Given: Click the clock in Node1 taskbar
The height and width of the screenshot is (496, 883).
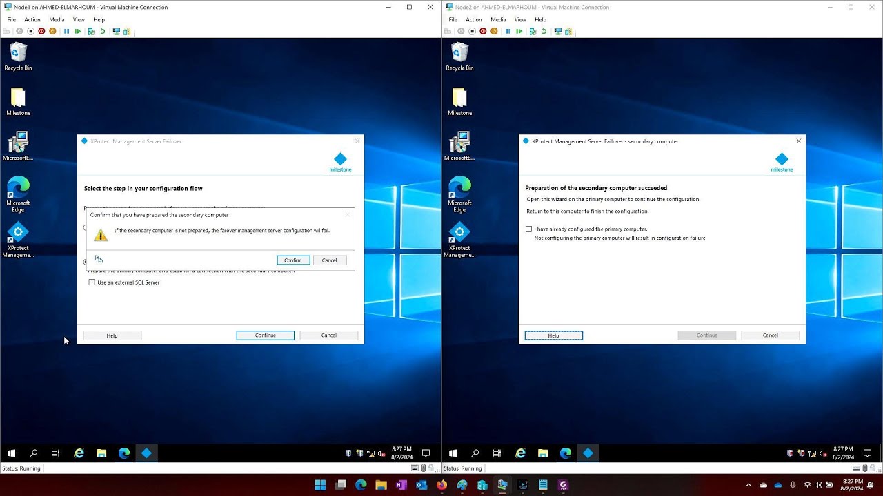Looking at the screenshot, I should pyautogui.click(x=401, y=453).
